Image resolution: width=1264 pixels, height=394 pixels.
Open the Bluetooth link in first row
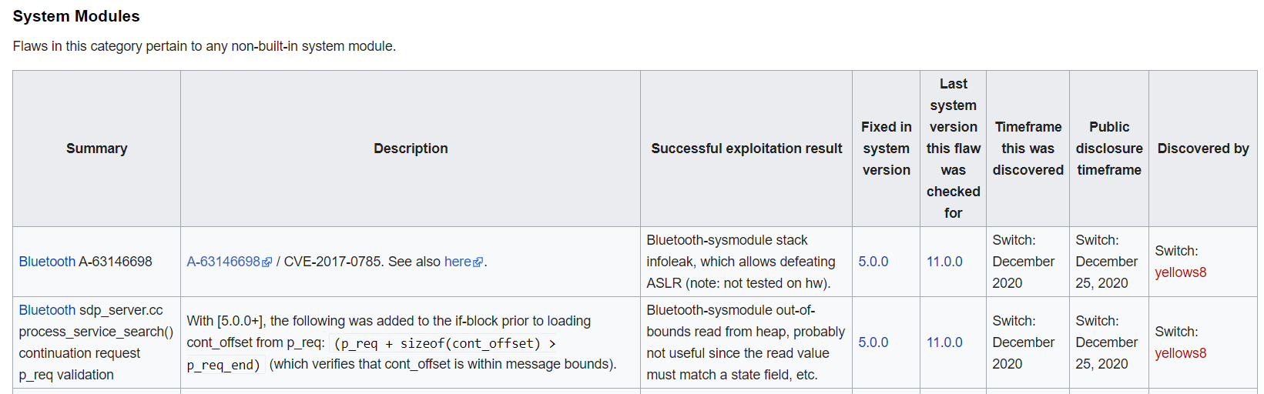tap(47, 262)
